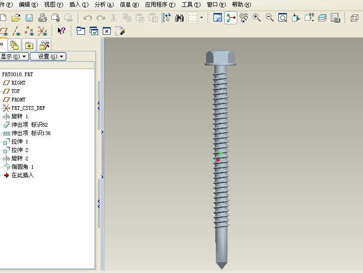Redo the last action
Viewport: 363px width, 273px height.
pos(101,18)
